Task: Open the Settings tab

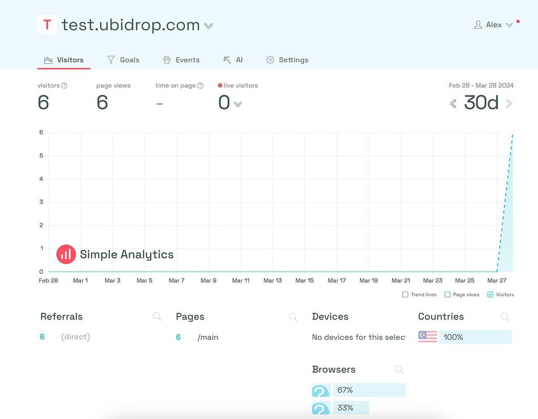Action: coord(287,60)
